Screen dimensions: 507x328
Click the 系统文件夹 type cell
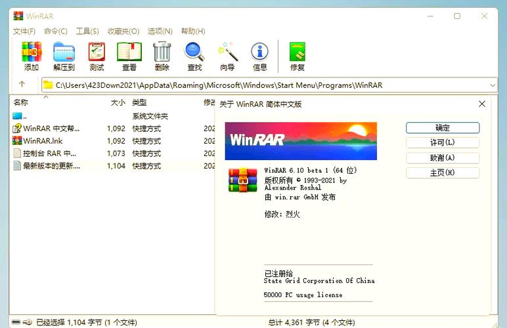pyautogui.click(x=150, y=116)
